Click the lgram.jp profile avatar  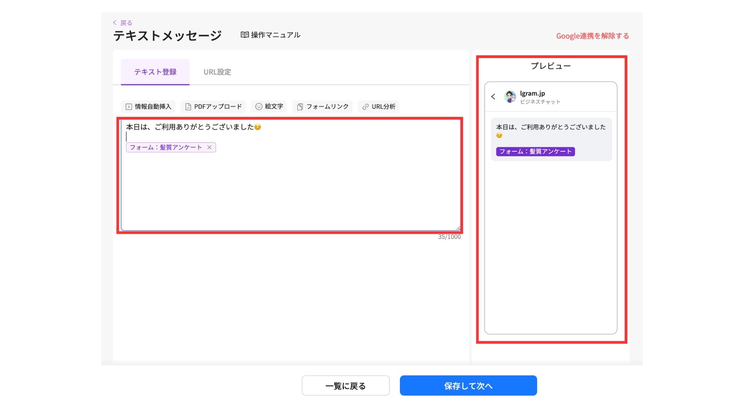point(510,97)
